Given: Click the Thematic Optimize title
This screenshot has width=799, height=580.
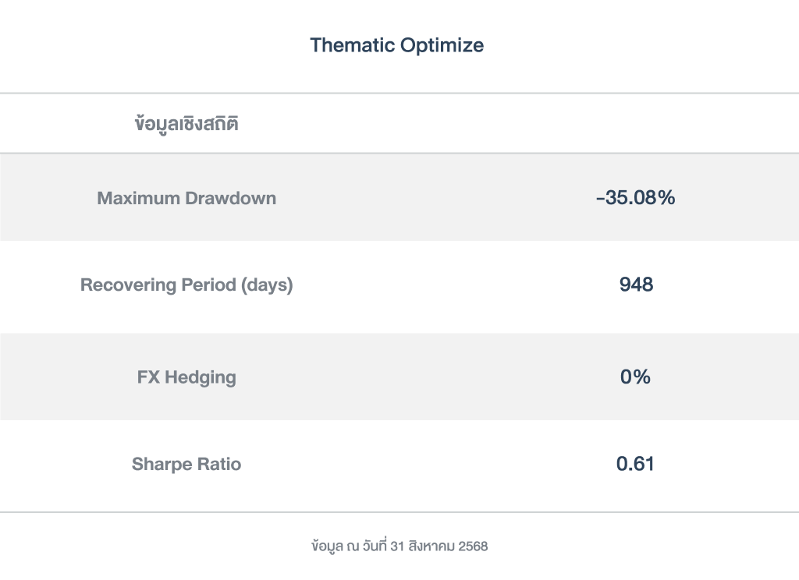Looking at the screenshot, I should (396, 45).
